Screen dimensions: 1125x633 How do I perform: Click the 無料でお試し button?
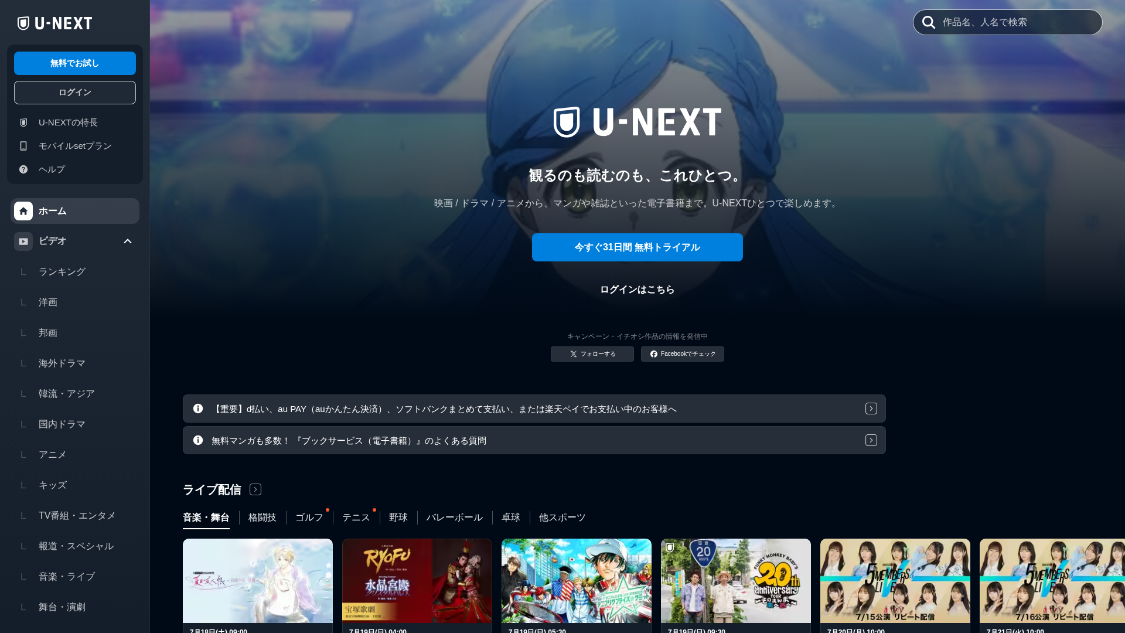(x=75, y=63)
